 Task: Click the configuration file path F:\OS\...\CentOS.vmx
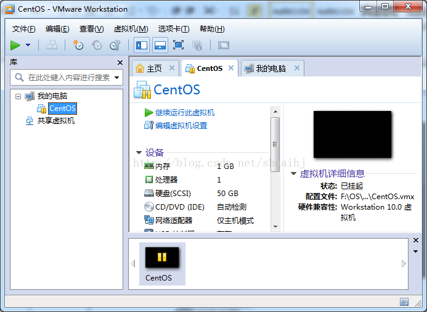(378, 197)
